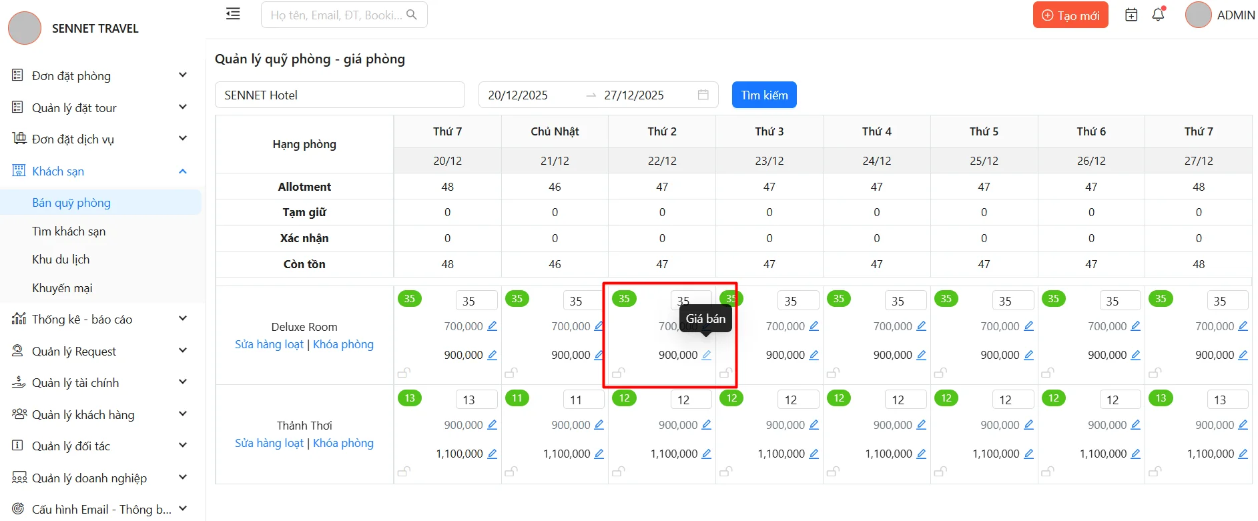Toggle lock for Deluxe Room on 20/12
This screenshot has width=1258, height=521.
[404, 373]
